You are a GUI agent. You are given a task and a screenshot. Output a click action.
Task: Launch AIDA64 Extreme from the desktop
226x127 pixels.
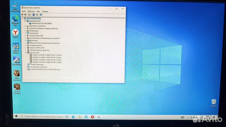point(16,48)
